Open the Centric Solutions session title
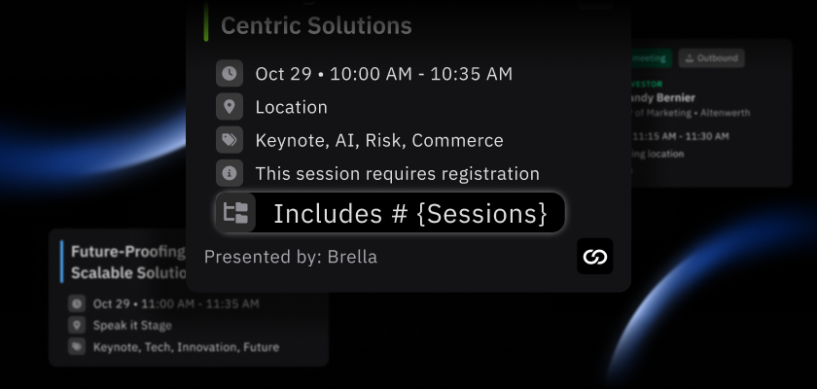The height and width of the screenshot is (389, 817). 316,26
